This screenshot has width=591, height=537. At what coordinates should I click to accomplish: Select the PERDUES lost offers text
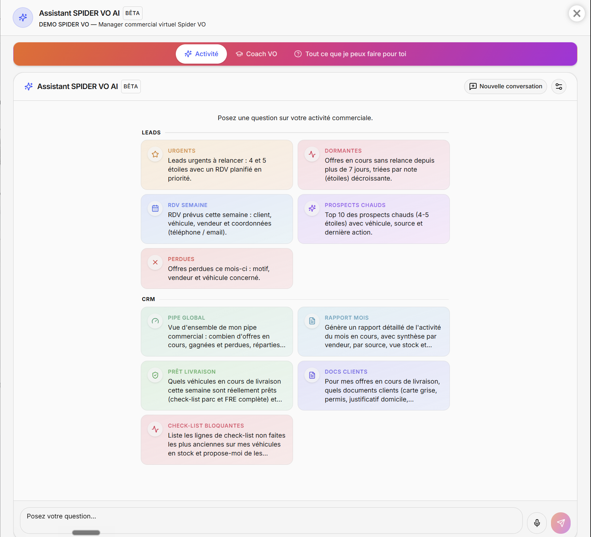pos(219,273)
